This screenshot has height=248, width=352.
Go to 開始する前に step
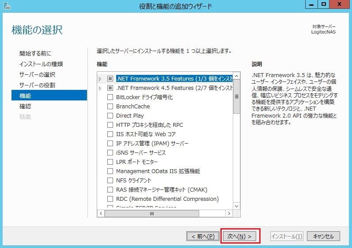click(x=35, y=53)
